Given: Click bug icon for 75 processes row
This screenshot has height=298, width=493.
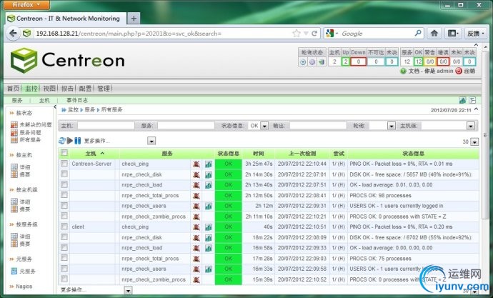Looking at the screenshot, I should coord(196,259).
